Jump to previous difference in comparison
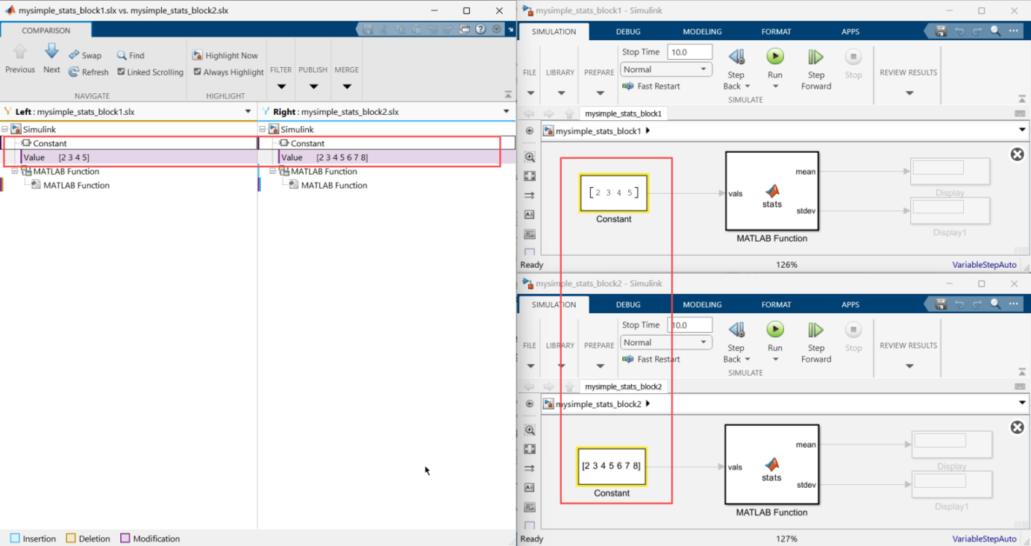Image resolution: width=1031 pixels, height=546 pixels. pyautogui.click(x=20, y=58)
